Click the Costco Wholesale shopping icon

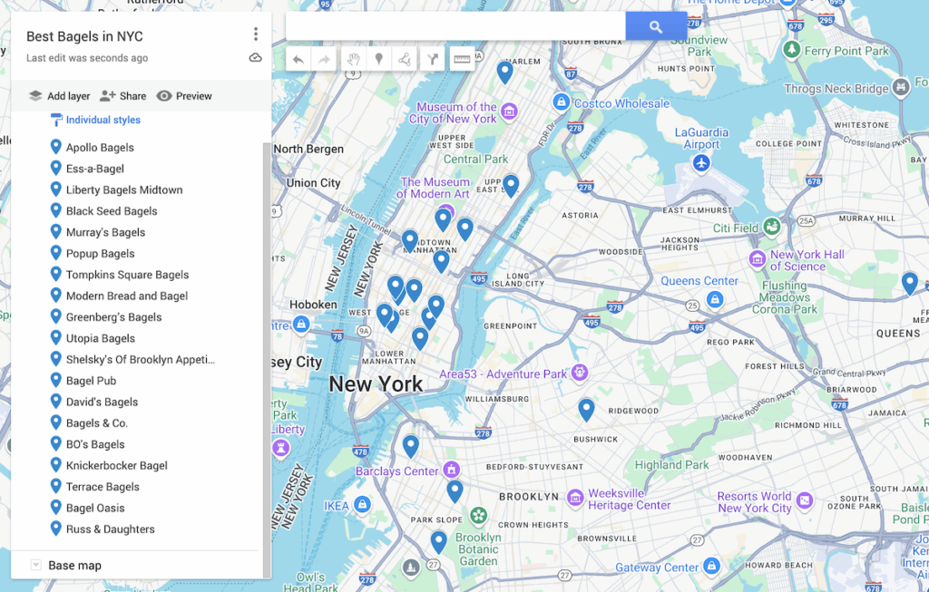(x=561, y=102)
